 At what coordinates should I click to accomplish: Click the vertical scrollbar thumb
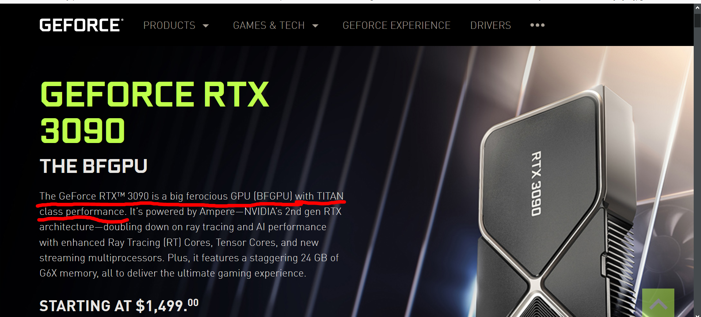pyautogui.click(x=697, y=20)
